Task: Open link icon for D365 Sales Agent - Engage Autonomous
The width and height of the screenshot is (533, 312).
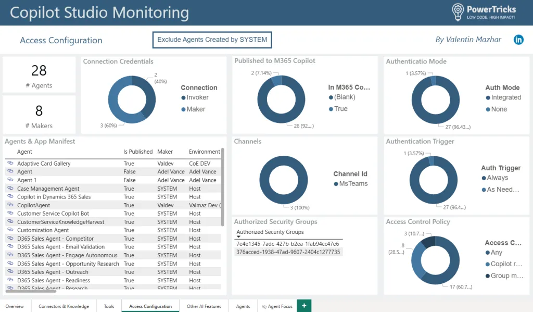Action: [10, 255]
